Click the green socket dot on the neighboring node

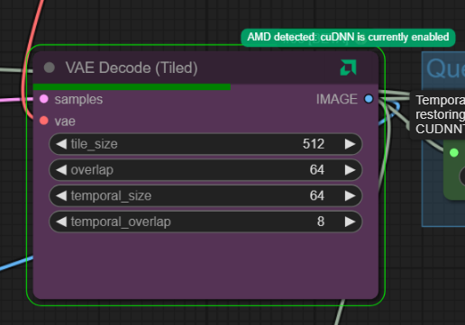click(x=454, y=152)
